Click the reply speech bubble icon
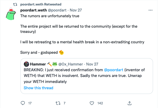 [x=23, y=103]
